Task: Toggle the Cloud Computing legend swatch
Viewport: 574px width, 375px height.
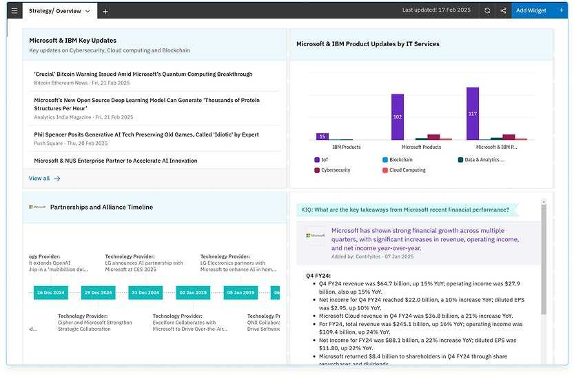Action: point(385,170)
